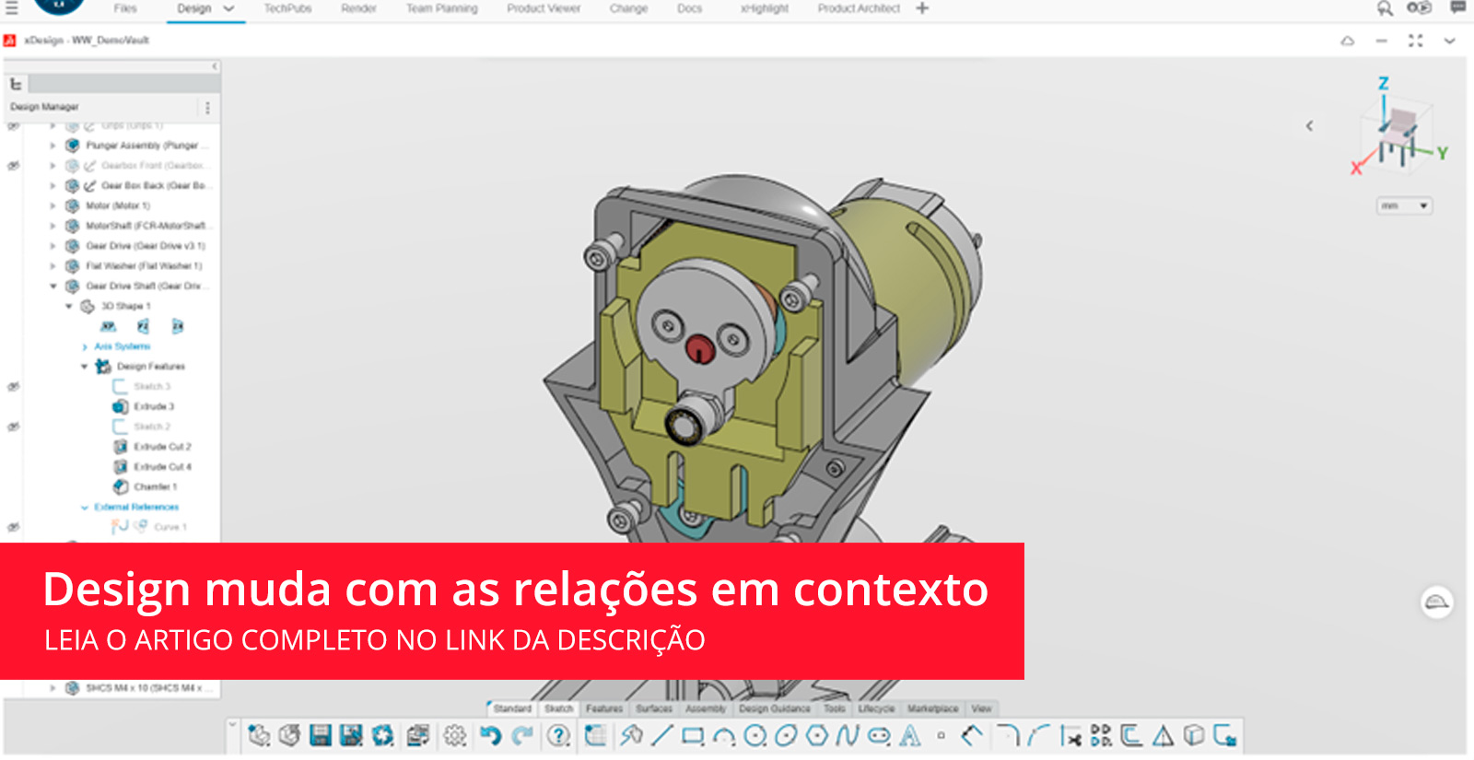Open the mm units dropdown
This screenshot has width=1474, height=760.
click(1404, 206)
